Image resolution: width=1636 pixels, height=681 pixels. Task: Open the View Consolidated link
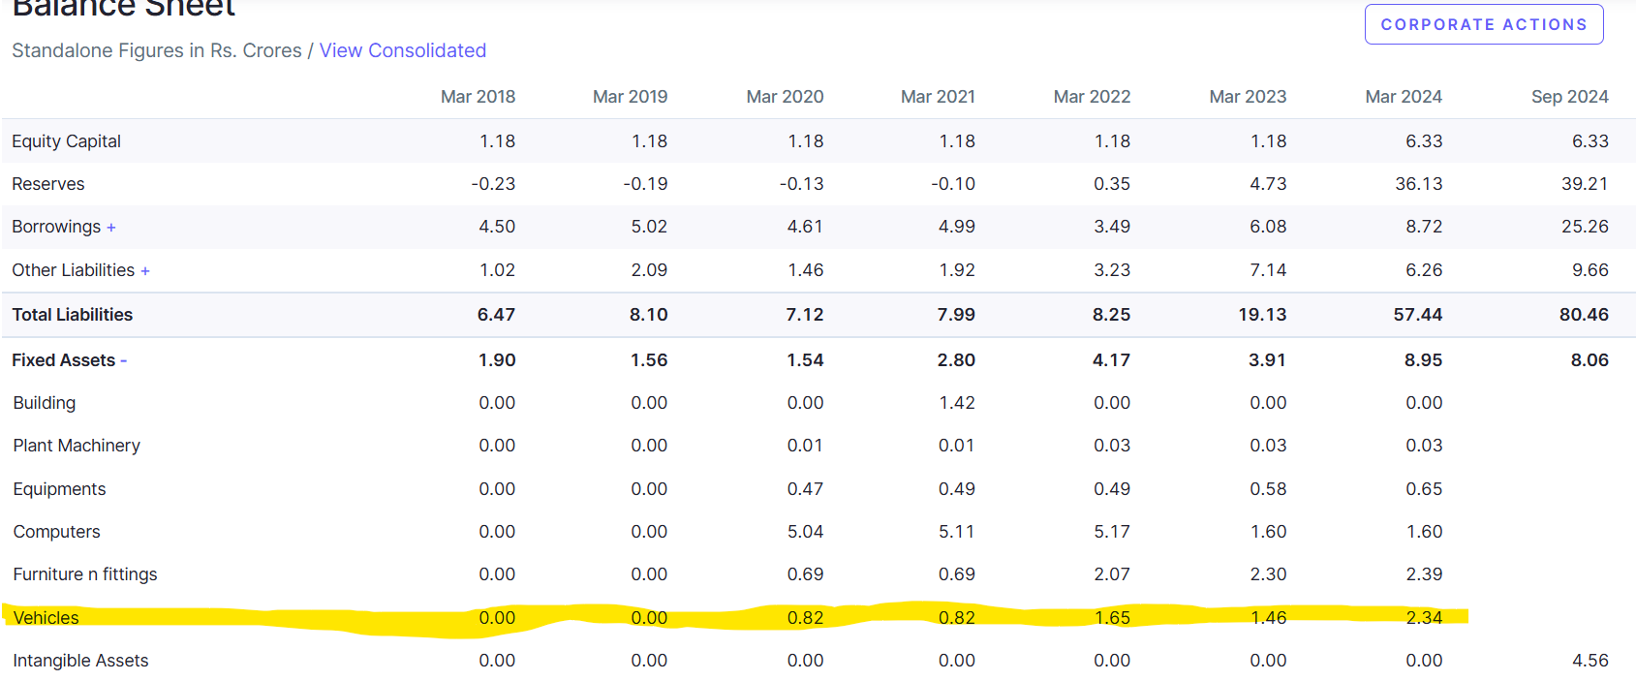[x=403, y=50]
